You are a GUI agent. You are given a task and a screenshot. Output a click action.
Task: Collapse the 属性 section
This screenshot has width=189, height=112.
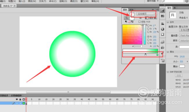click(168, 52)
